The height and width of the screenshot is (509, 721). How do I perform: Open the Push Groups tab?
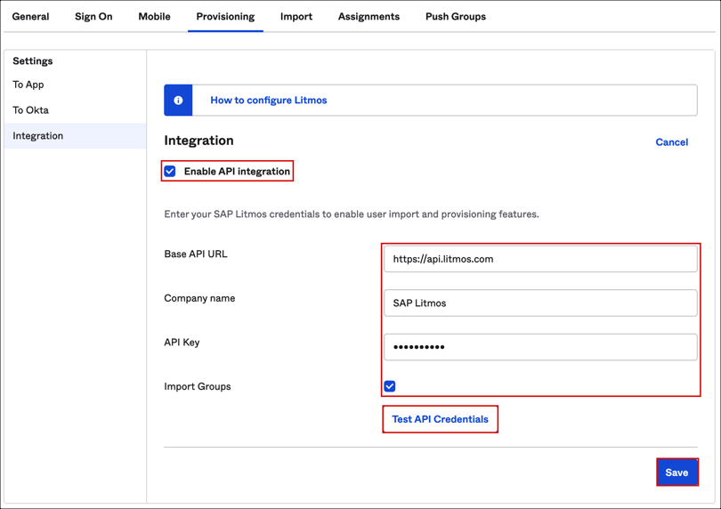456,17
